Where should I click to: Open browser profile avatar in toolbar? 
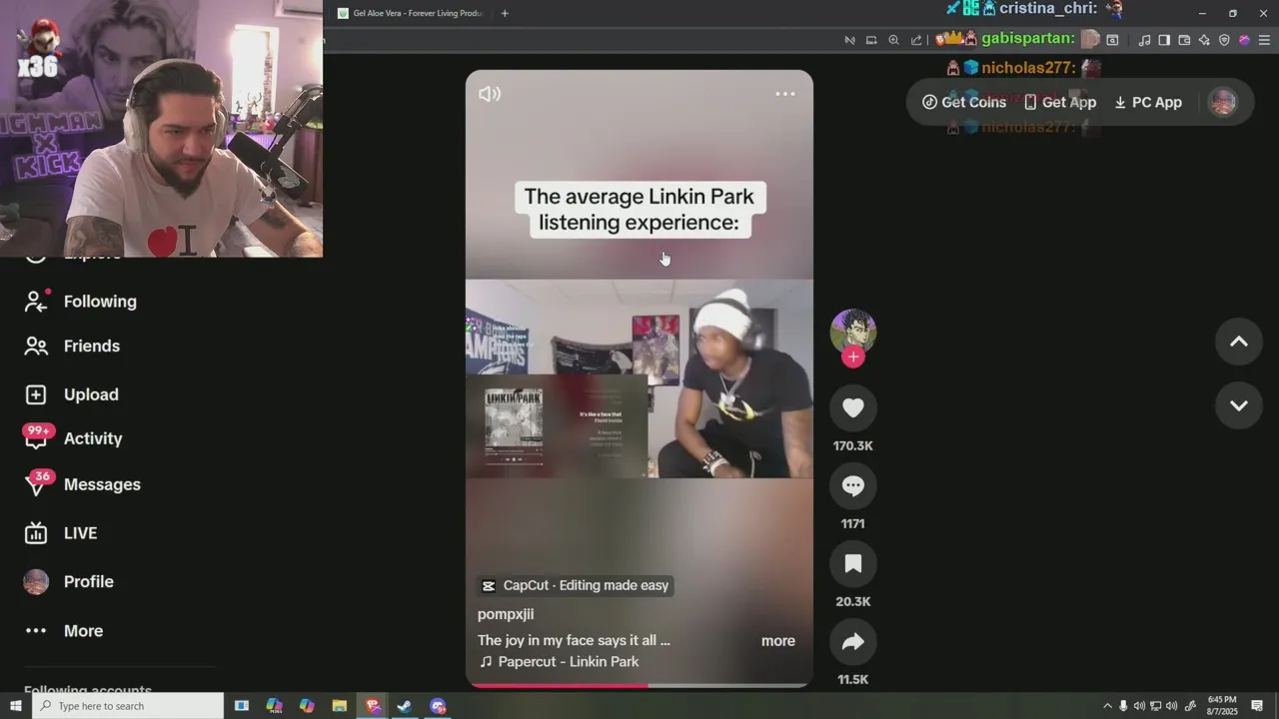1244,40
